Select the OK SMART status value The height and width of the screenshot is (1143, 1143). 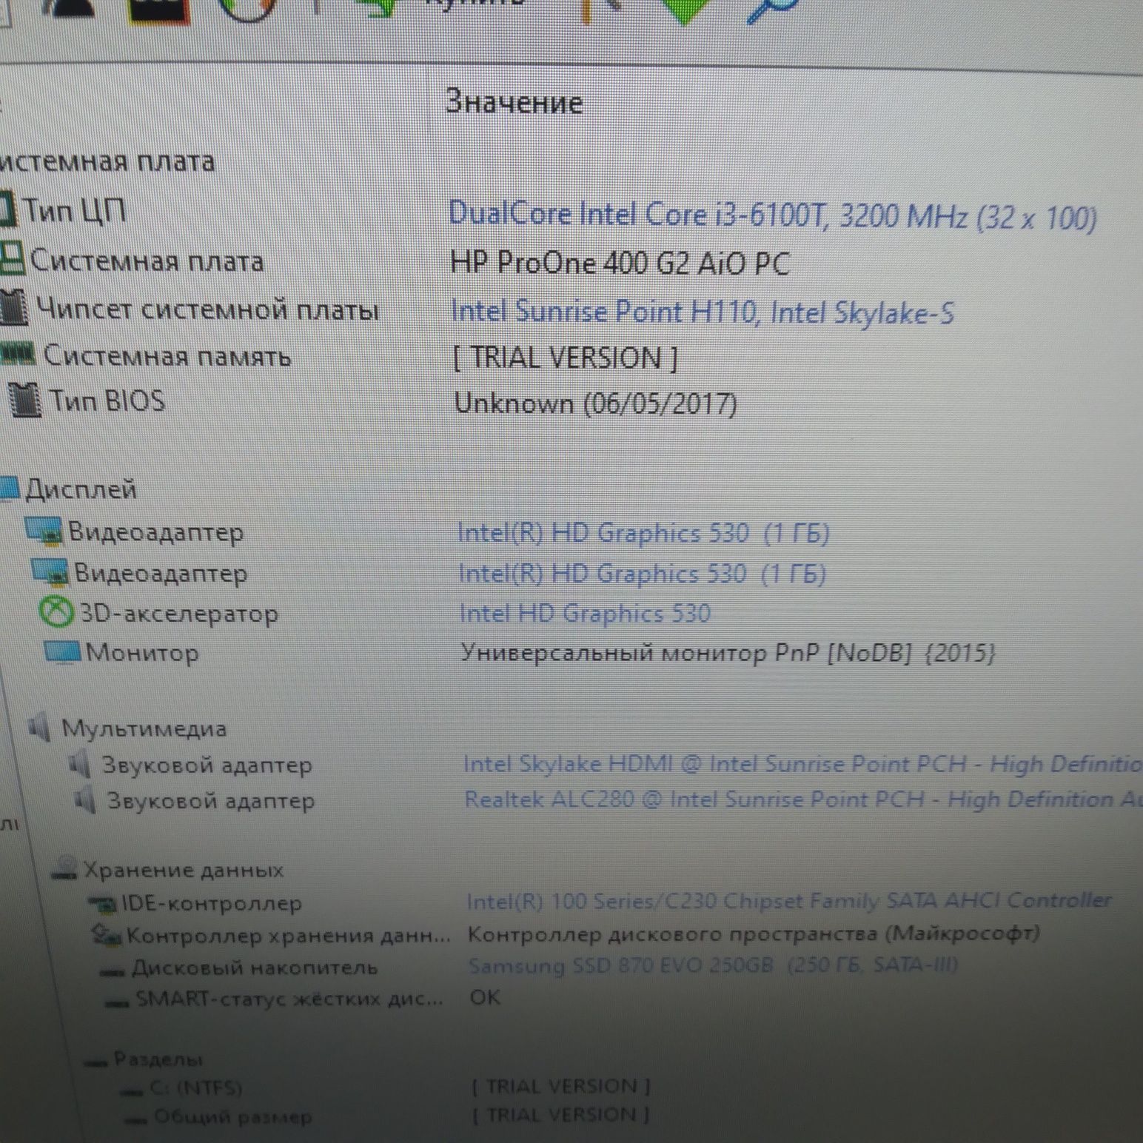tap(486, 997)
